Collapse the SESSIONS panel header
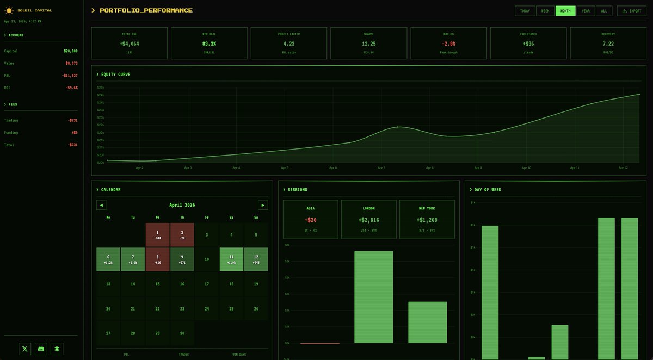Screen dimensions: 653x360 tap(295, 190)
